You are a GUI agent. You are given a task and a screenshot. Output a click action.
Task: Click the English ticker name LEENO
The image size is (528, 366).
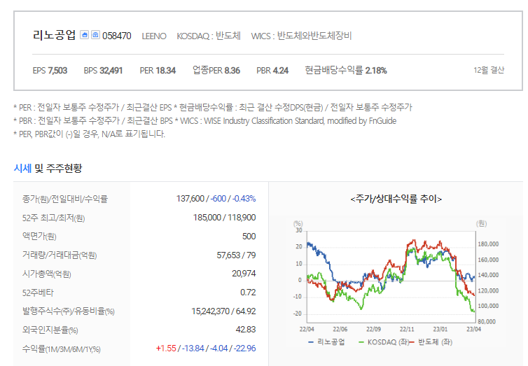point(154,36)
